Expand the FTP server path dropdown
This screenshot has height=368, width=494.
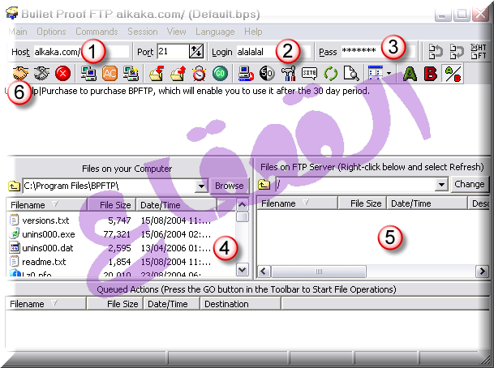(x=441, y=184)
